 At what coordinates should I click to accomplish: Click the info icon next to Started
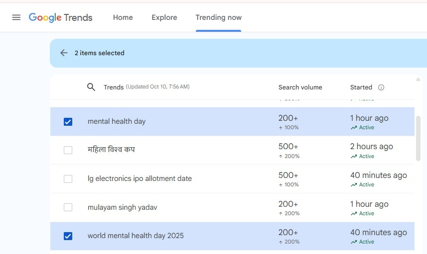381,87
